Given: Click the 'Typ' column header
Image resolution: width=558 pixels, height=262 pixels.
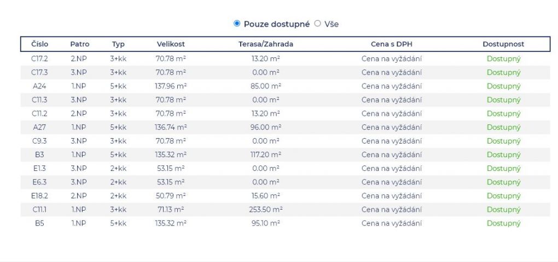Looking at the screenshot, I should (x=118, y=44).
